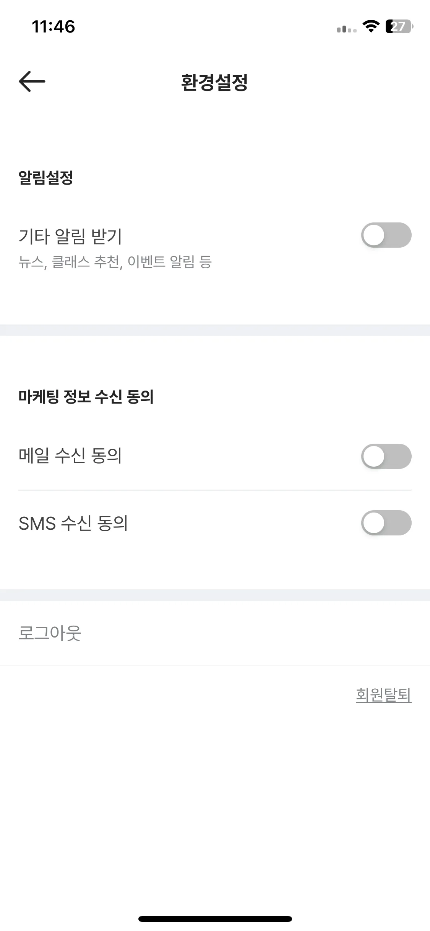Turn on 메일 수신 동의 toggle
The height and width of the screenshot is (931, 430).
(x=386, y=456)
